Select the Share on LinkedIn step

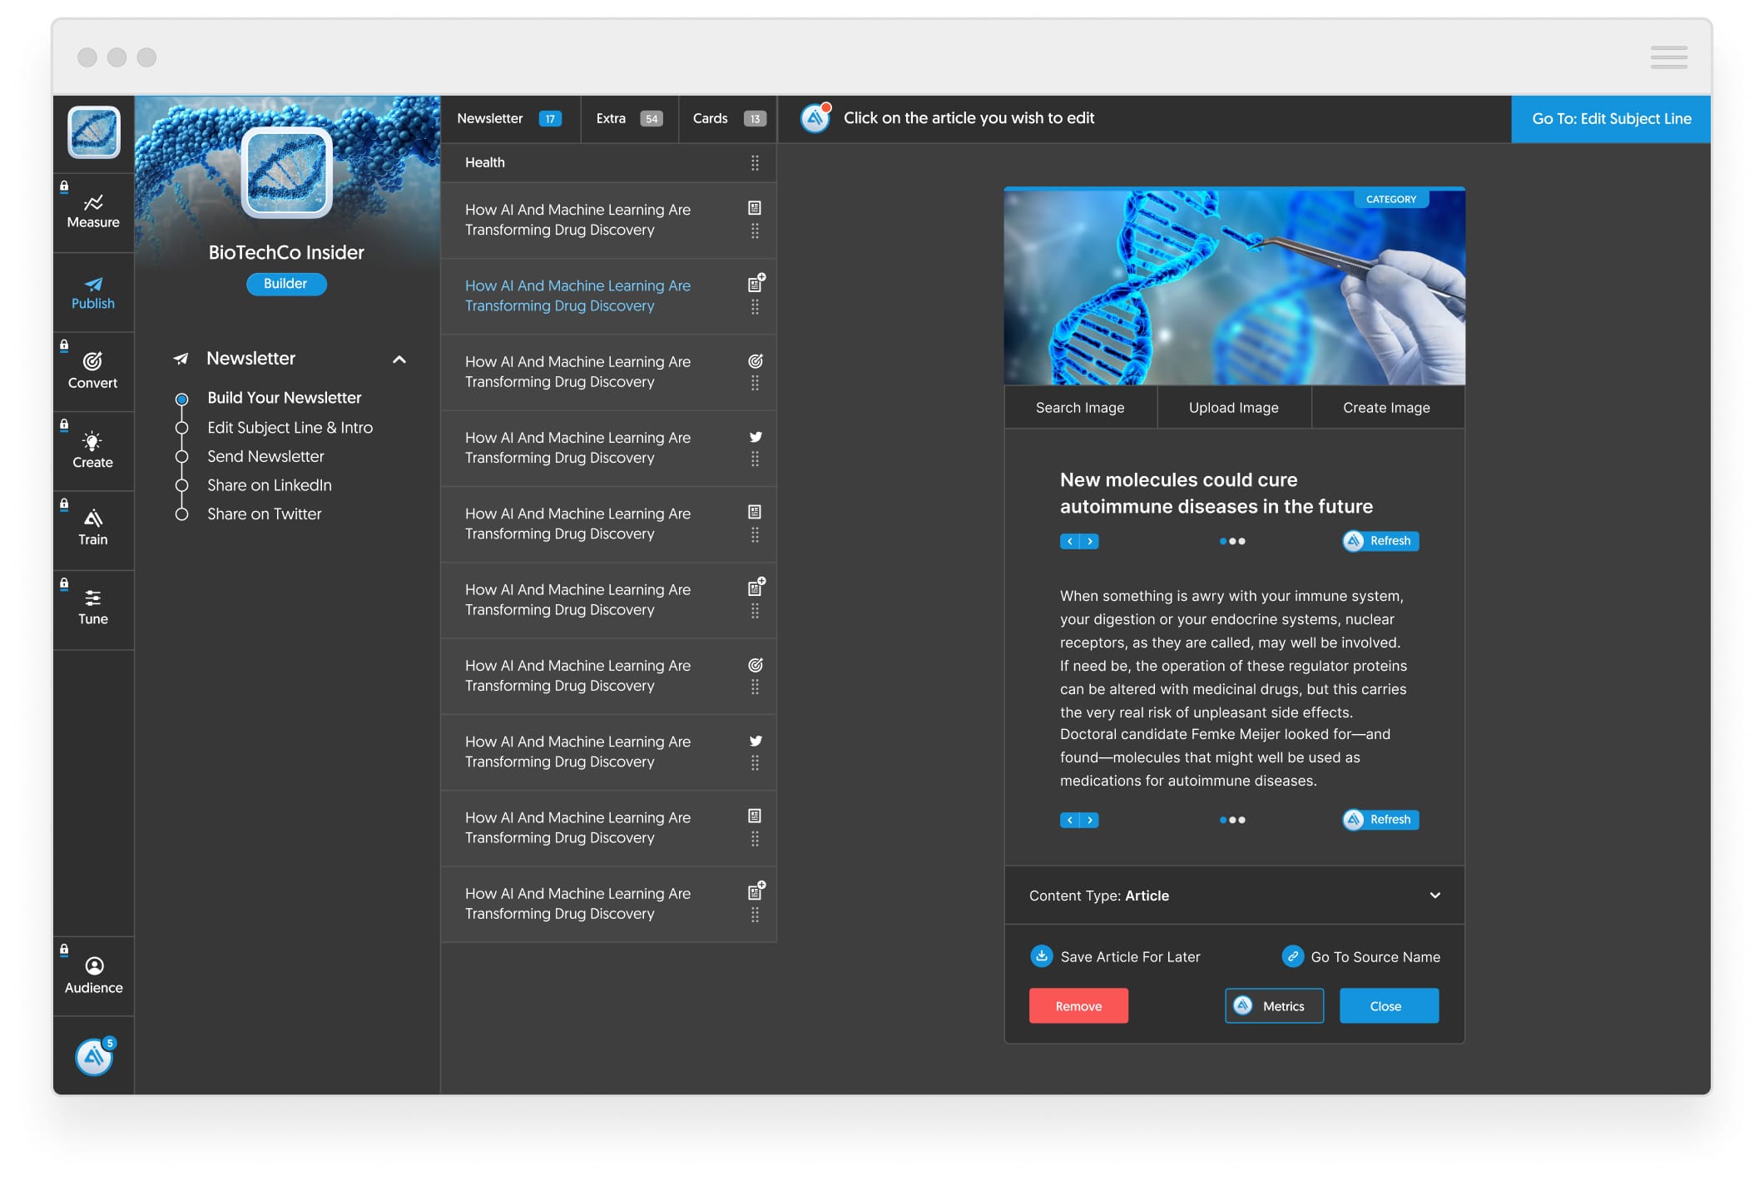pos(270,485)
